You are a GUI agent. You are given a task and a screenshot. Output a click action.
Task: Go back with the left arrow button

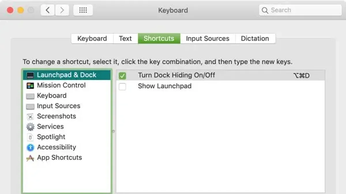48,10
